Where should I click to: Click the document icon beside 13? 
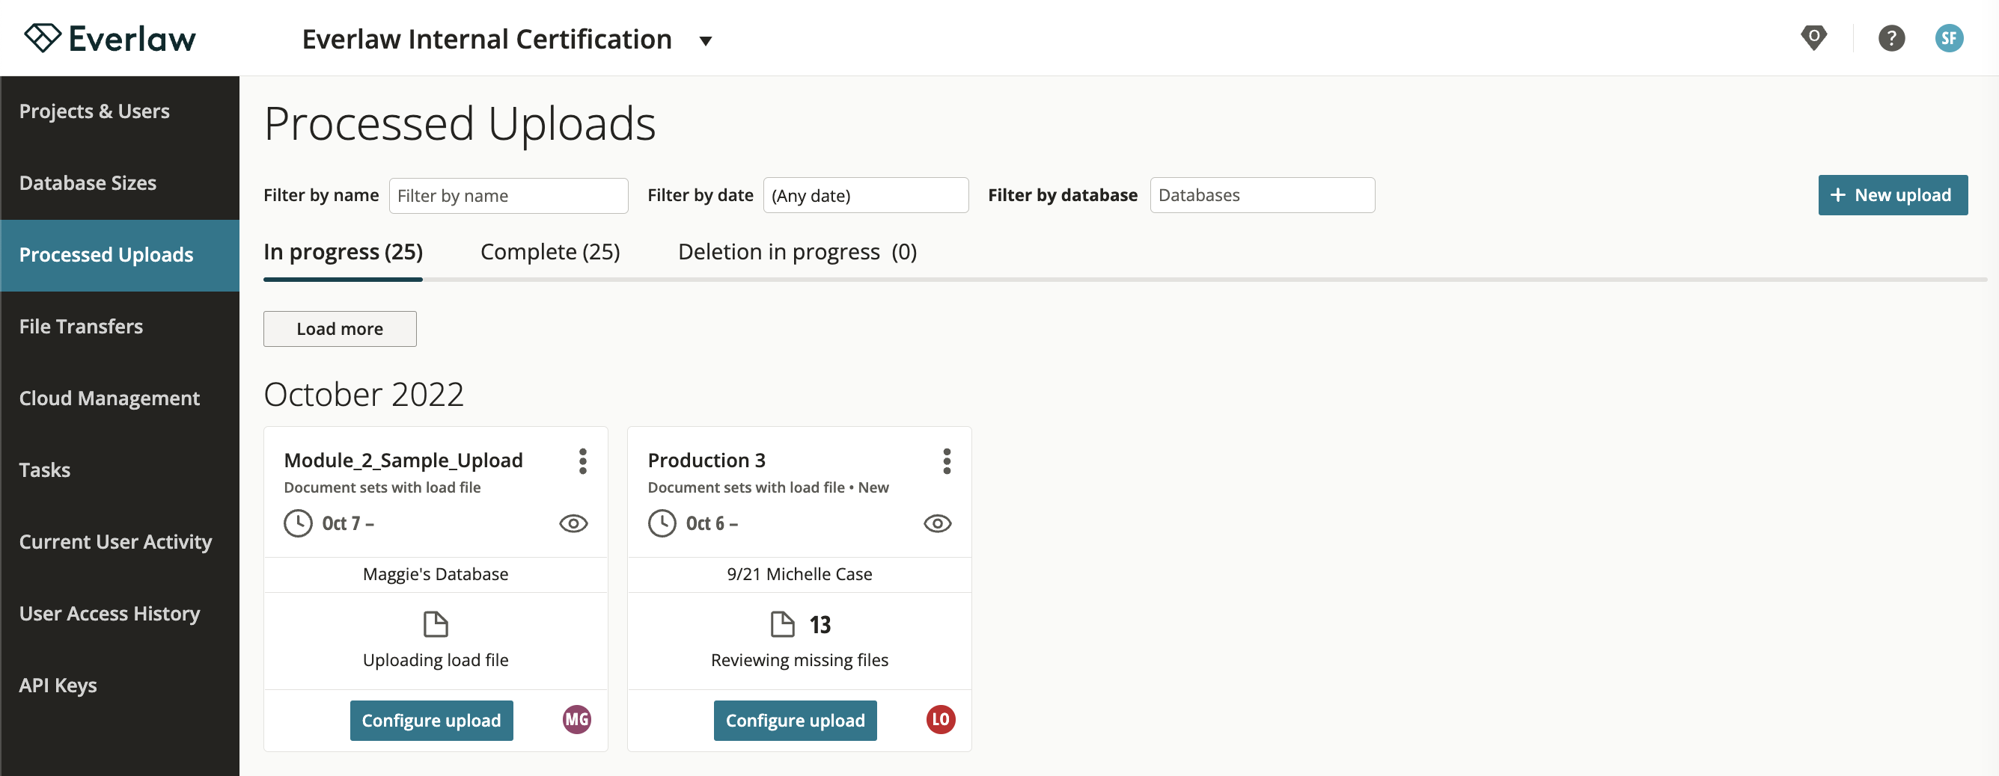pos(782,624)
